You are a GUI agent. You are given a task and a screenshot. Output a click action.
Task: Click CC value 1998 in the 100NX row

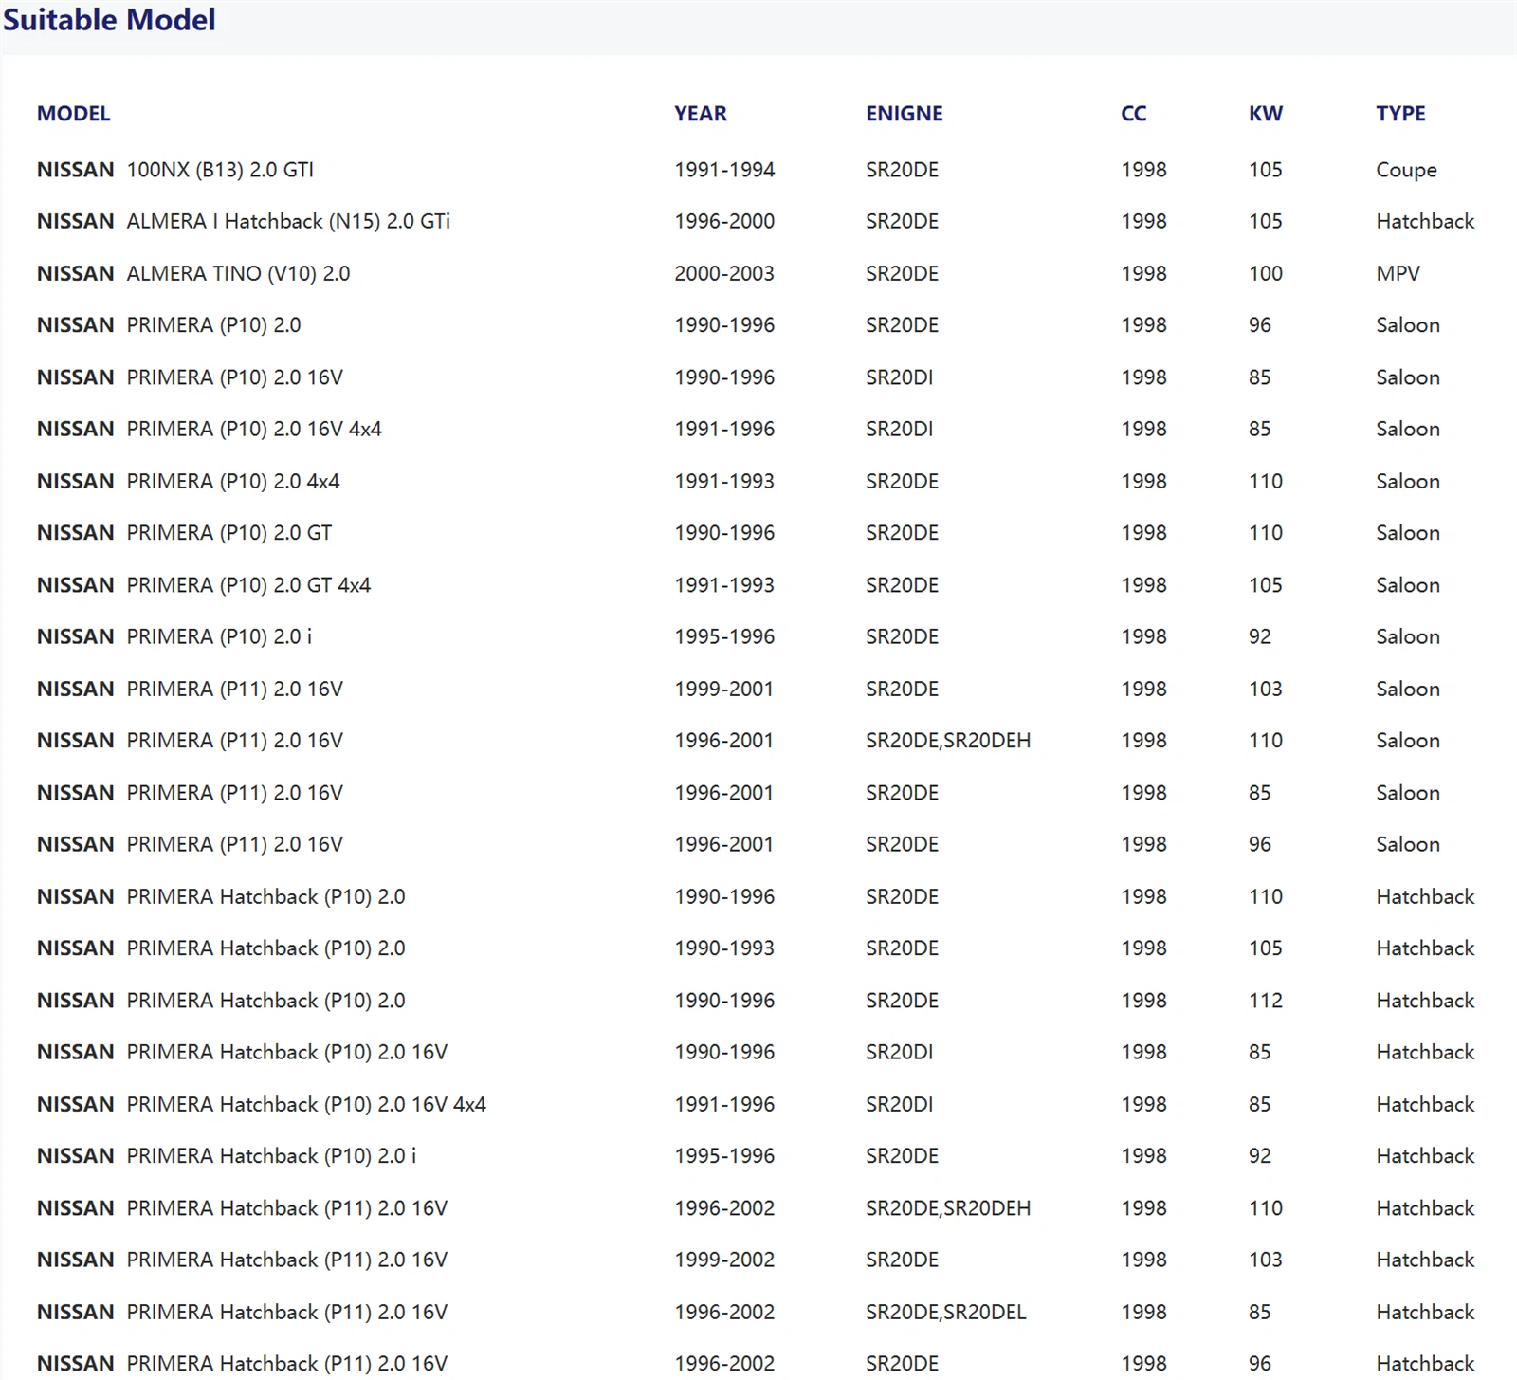[x=1144, y=170]
